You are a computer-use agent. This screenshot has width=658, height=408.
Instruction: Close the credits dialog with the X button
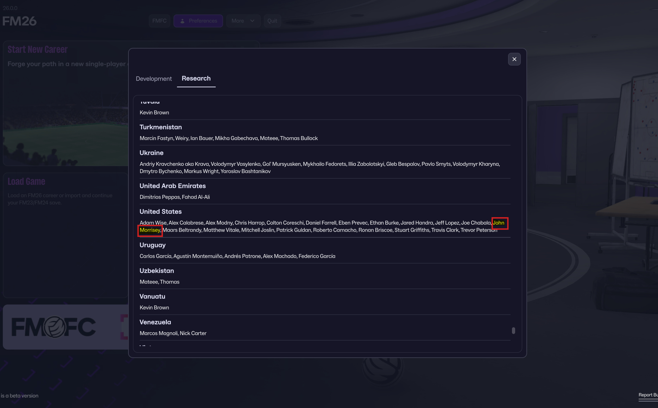coord(514,59)
